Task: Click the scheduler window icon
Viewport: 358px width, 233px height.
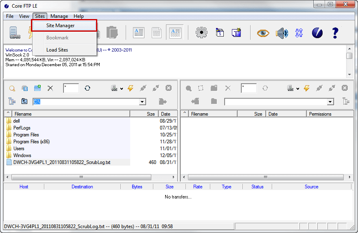Action: click(220, 32)
